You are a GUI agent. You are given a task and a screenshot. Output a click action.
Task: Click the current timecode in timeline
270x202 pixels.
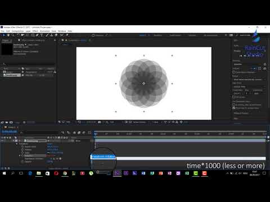(10, 132)
